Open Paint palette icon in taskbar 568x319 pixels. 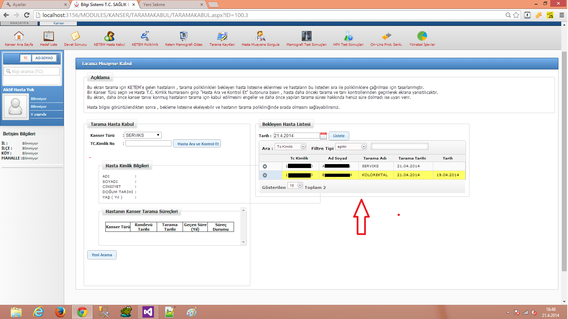point(191,312)
